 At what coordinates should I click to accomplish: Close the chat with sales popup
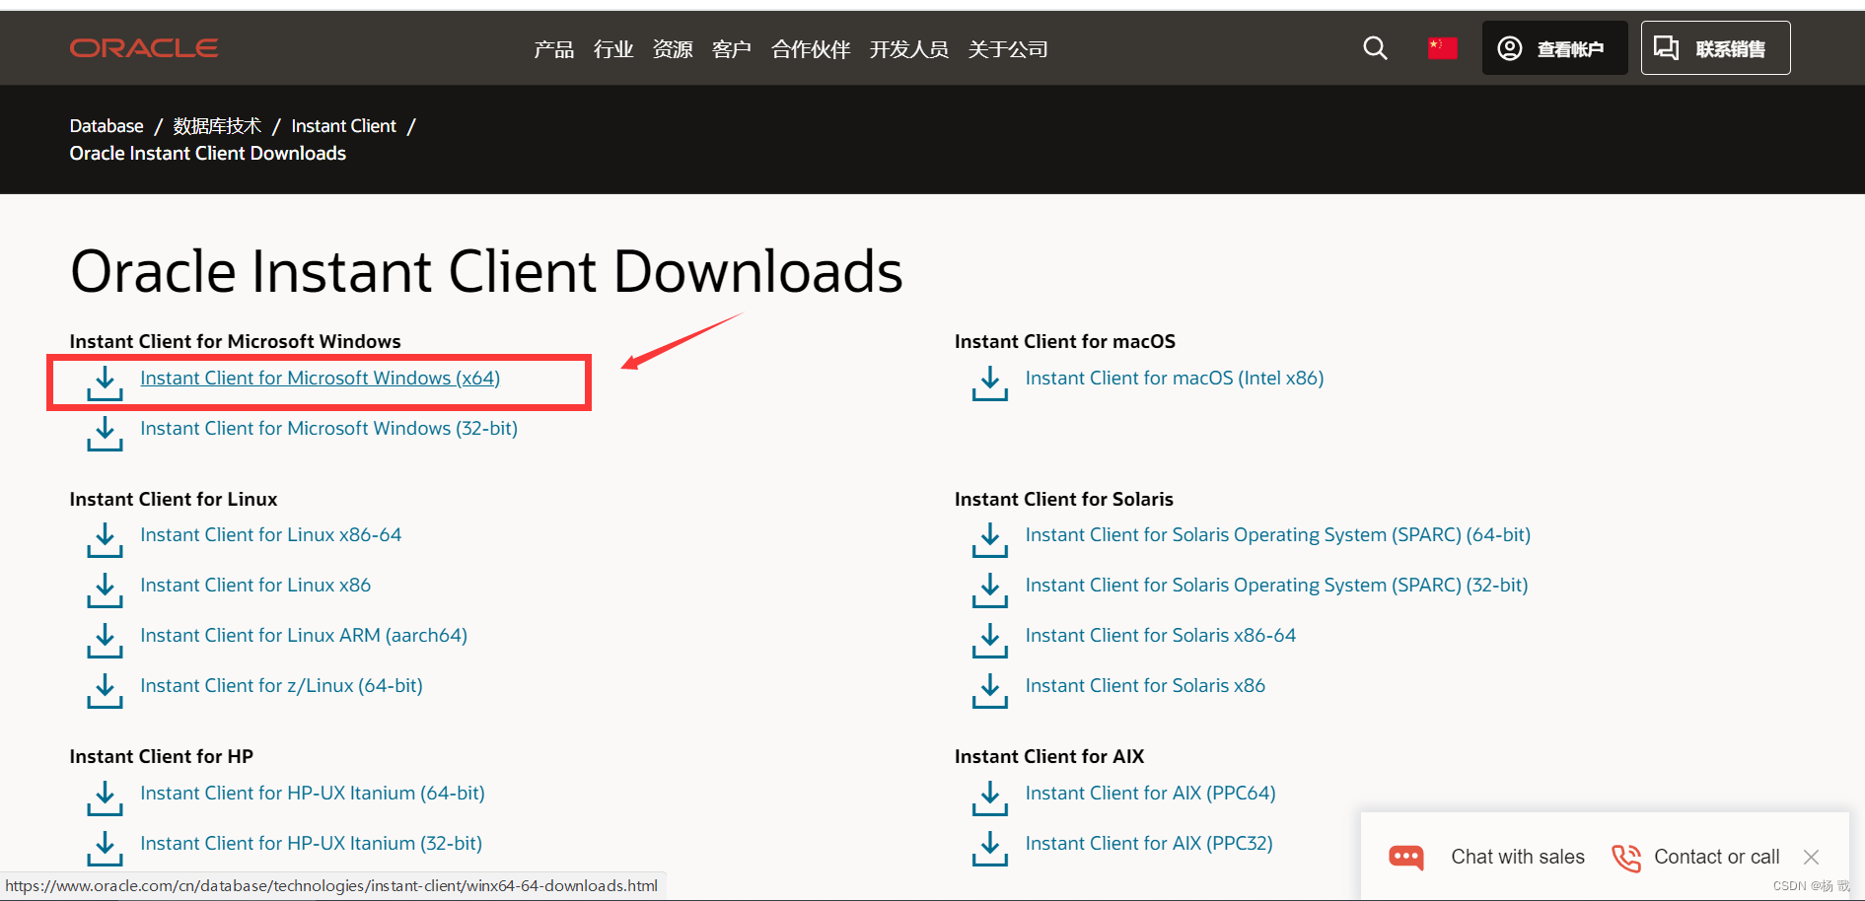[x=1811, y=857]
